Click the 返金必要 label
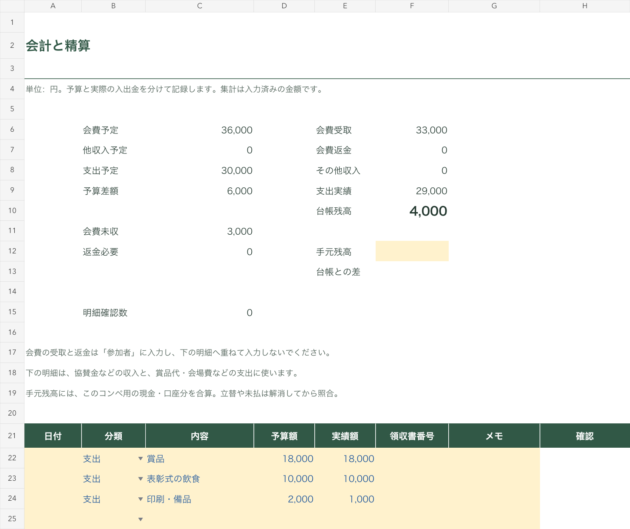This screenshot has height=529, width=630. tap(100, 252)
